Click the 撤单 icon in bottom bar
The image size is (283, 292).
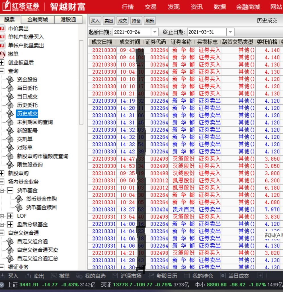[54, 276]
